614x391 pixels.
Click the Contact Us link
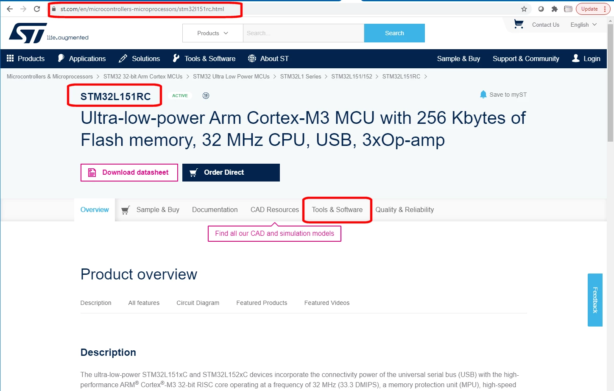(x=546, y=25)
